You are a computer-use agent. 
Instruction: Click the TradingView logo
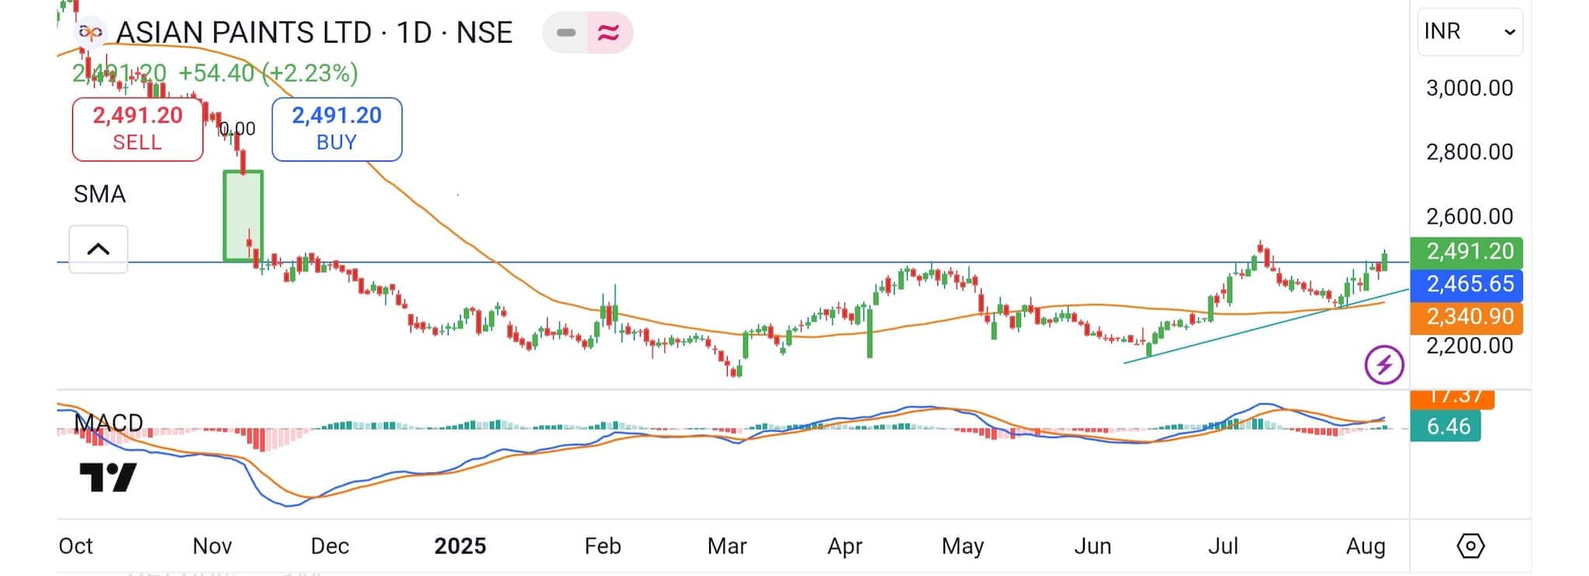[x=108, y=477]
